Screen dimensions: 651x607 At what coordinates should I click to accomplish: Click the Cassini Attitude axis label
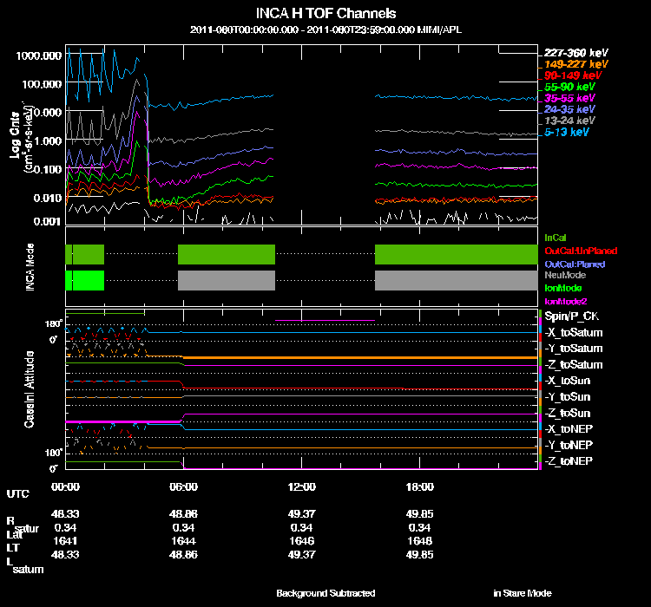[29, 389]
